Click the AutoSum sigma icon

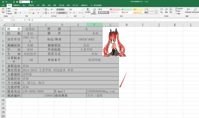tap(176, 8)
